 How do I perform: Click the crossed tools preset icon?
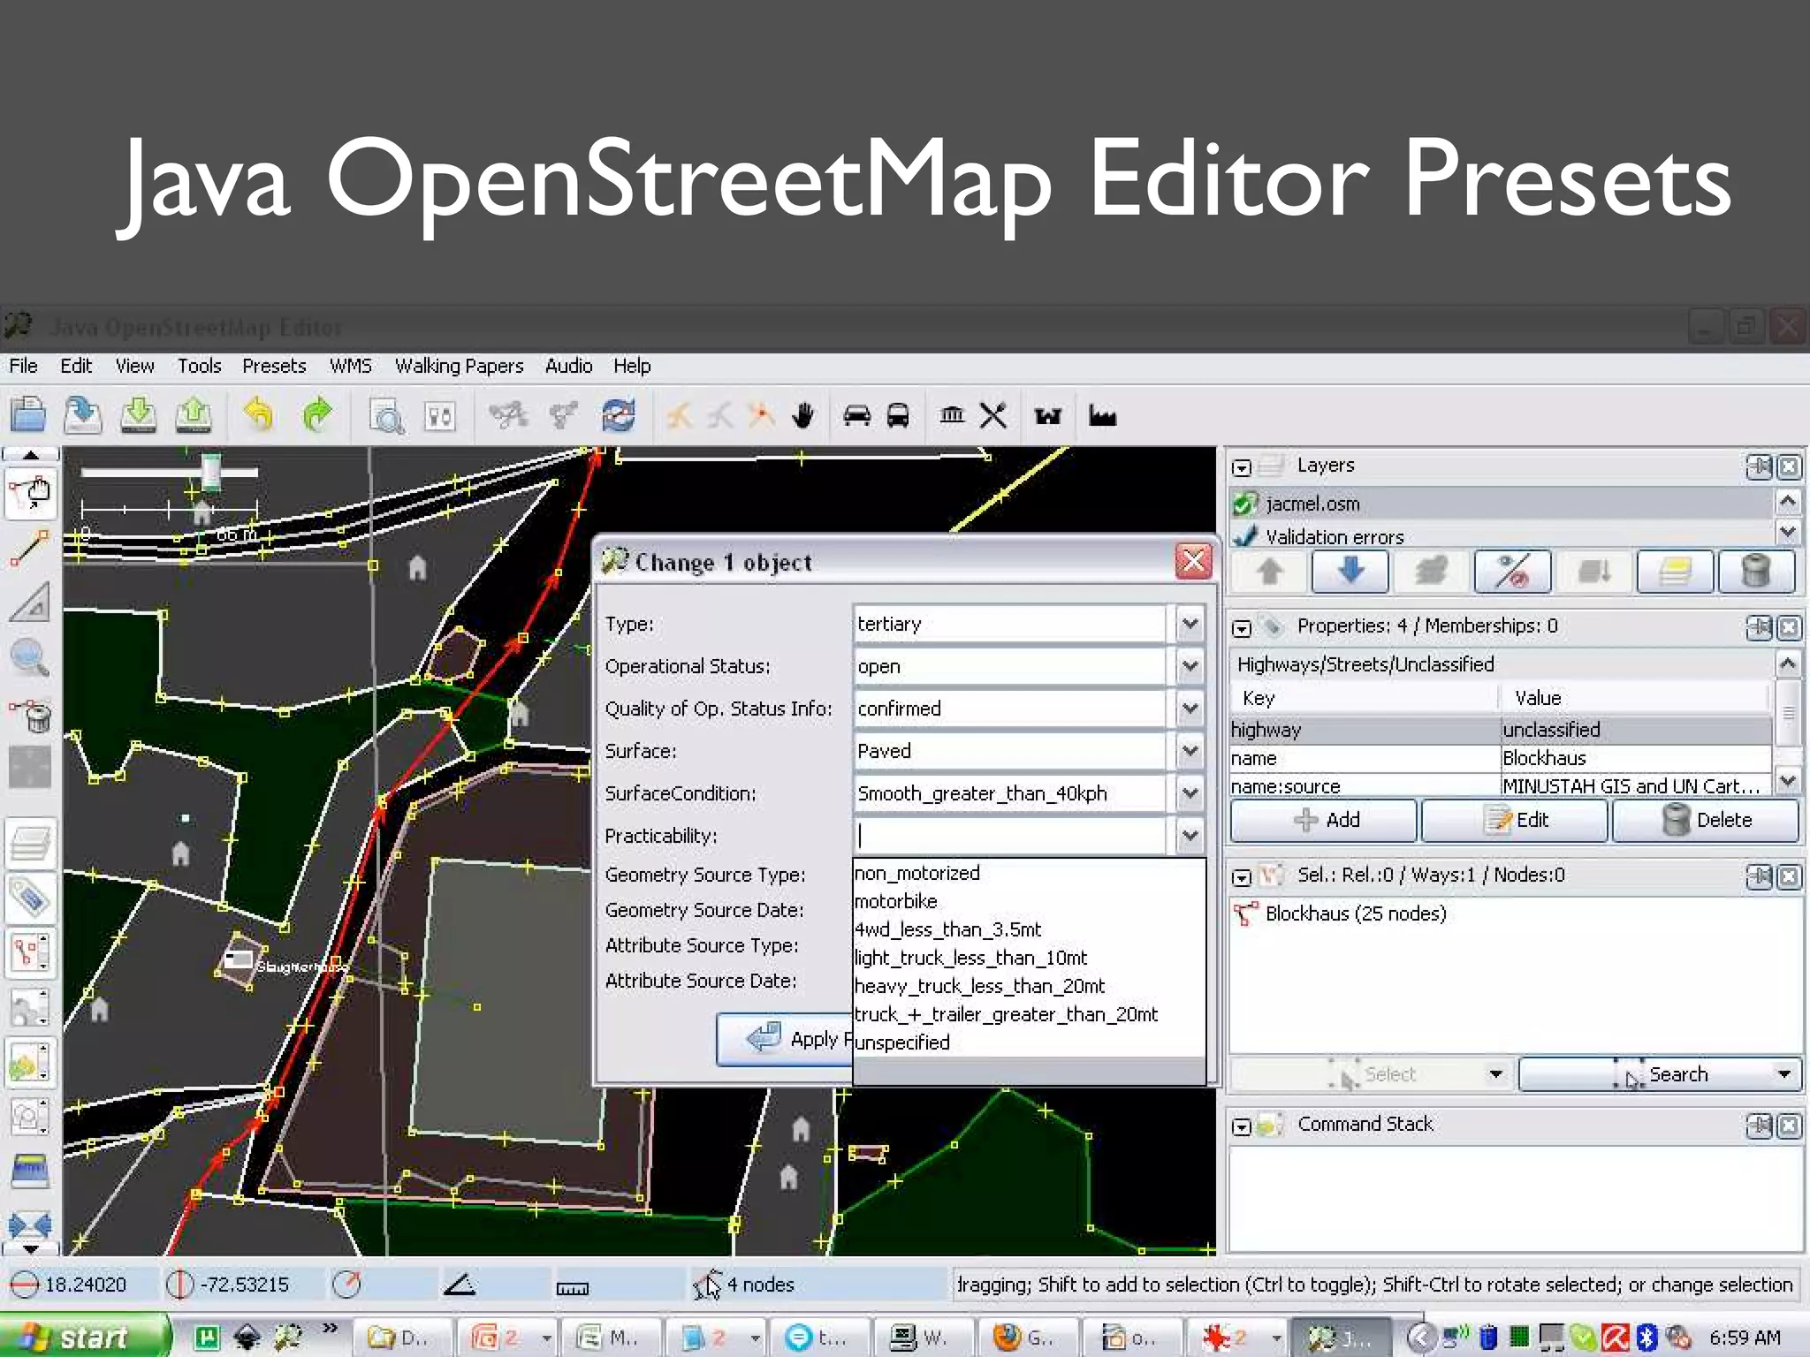(993, 415)
